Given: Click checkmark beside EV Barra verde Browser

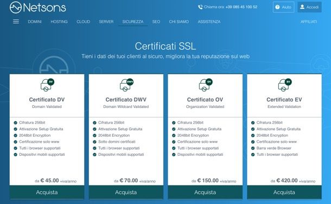Looking at the screenshot, I should point(253,148).
